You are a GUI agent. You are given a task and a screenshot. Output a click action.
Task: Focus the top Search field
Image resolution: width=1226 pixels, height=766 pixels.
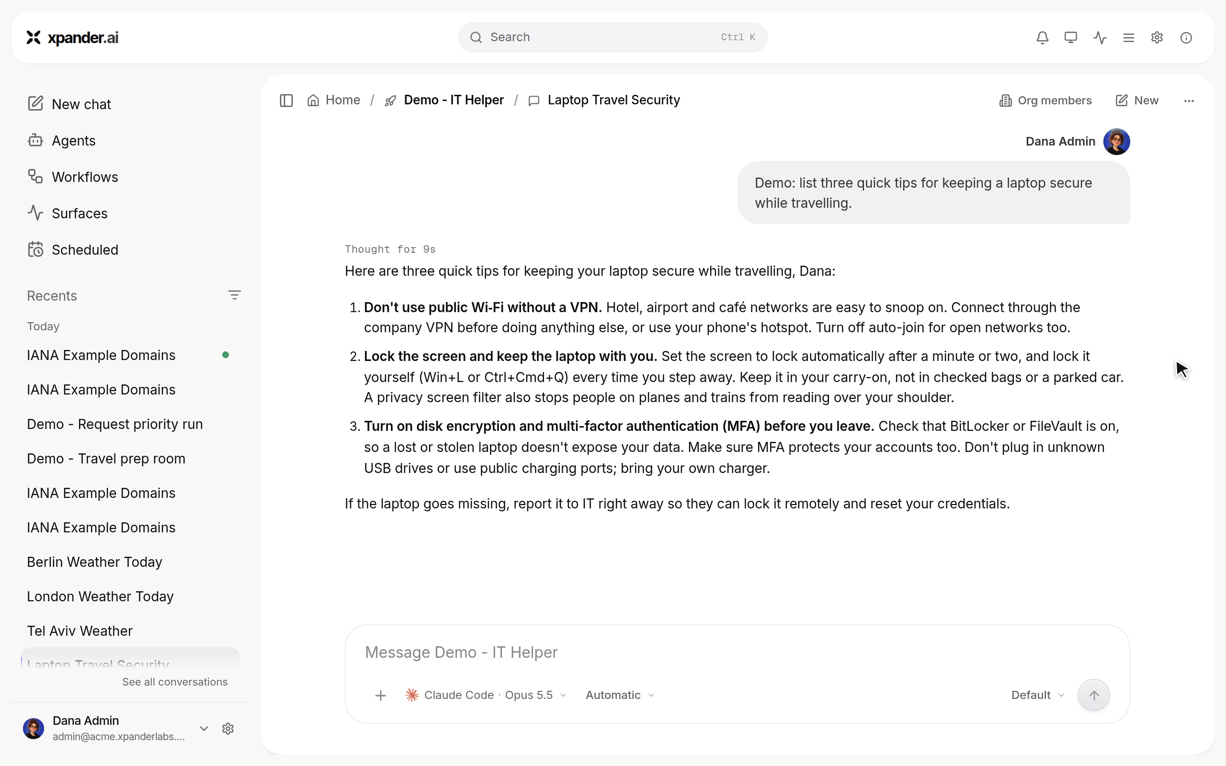613,37
